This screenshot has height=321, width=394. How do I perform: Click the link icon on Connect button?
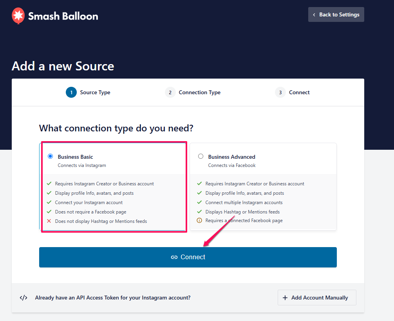point(174,257)
